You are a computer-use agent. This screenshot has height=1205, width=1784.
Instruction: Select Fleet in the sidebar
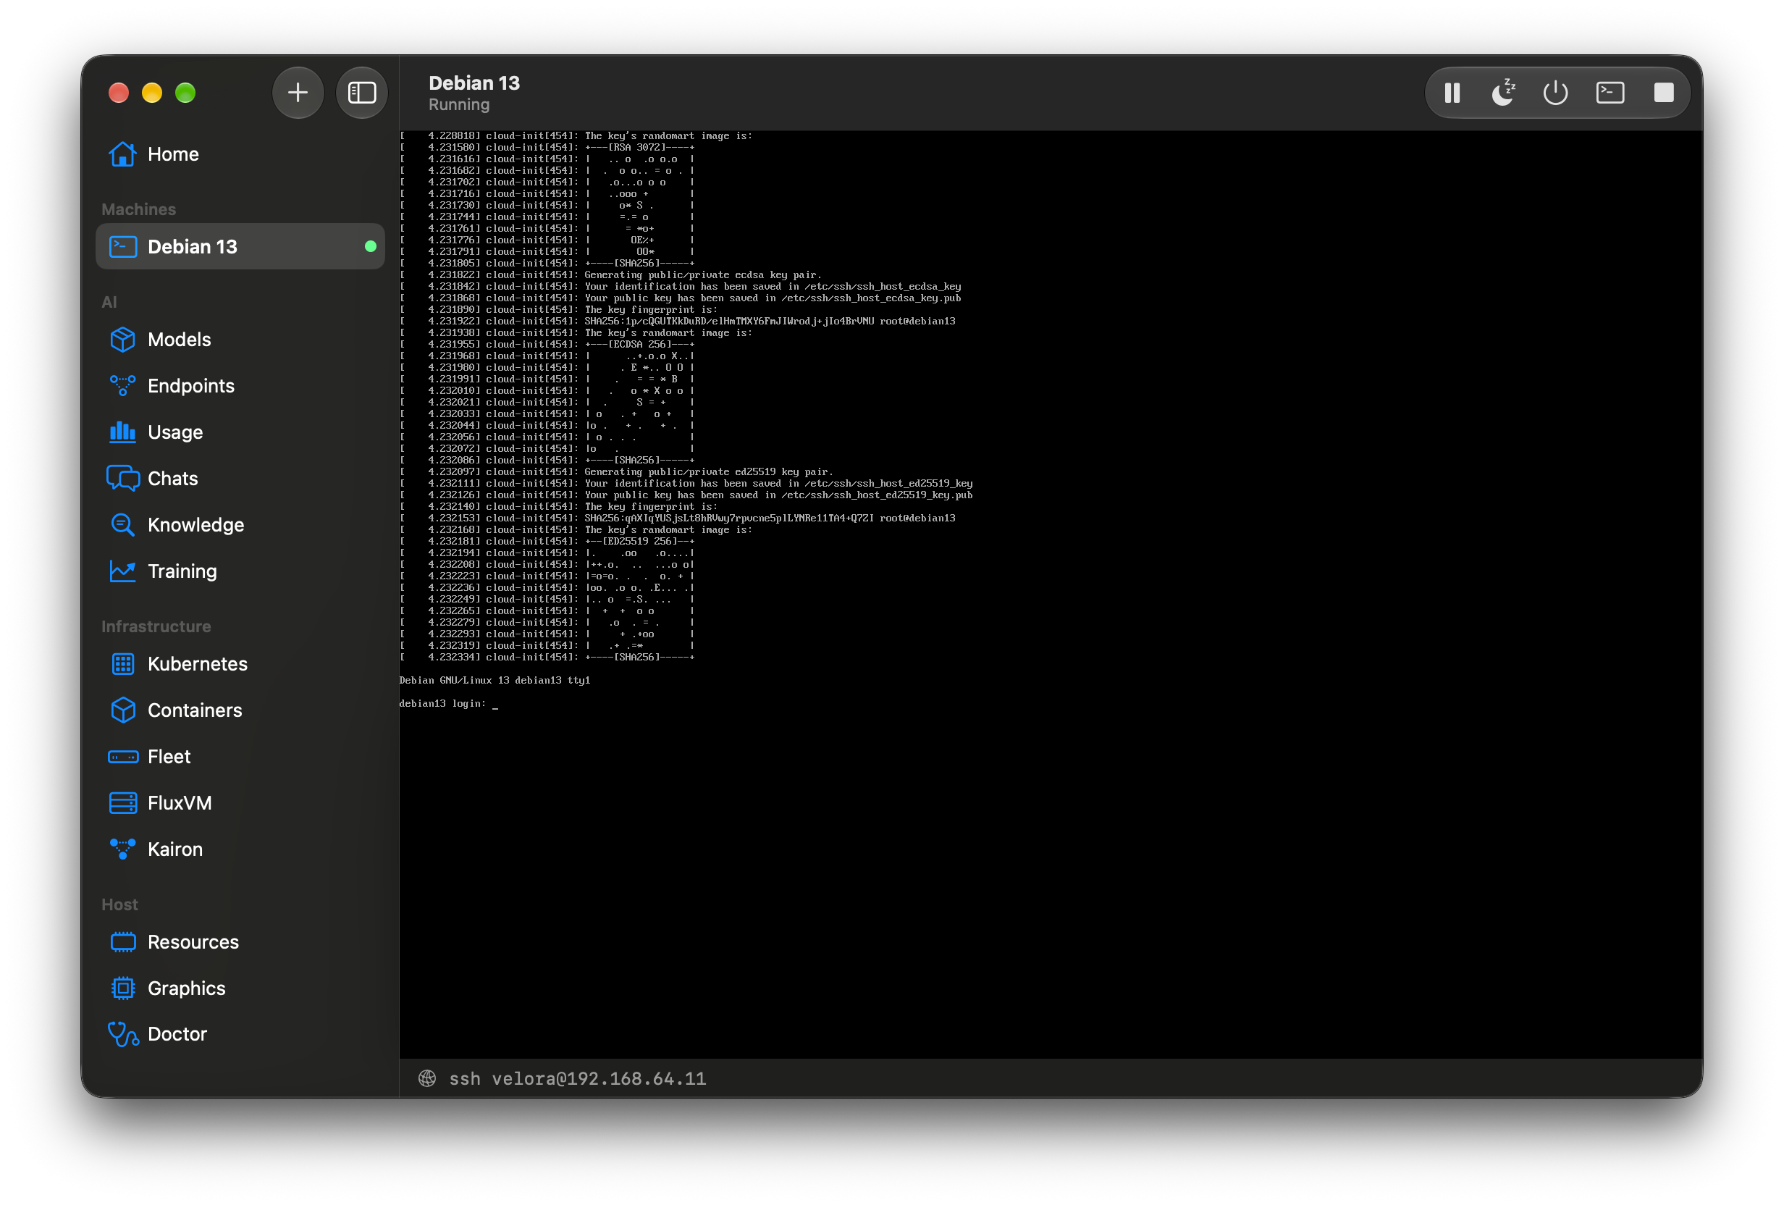click(x=240, y=757)
